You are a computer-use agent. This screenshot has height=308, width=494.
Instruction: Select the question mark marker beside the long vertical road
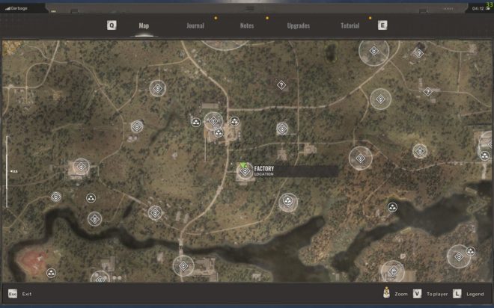click(281, 85)
